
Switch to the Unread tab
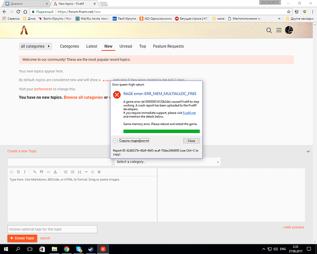click(126, 46)
